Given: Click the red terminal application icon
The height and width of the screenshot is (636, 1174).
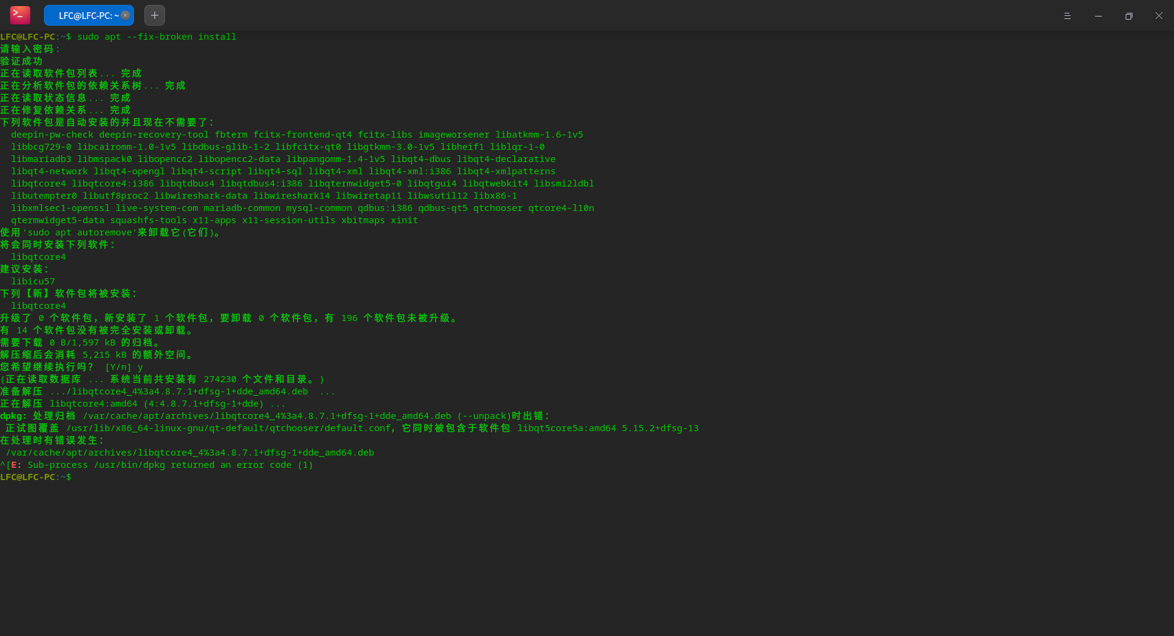Looking at the screenshot, I should (x=20, y=15).
